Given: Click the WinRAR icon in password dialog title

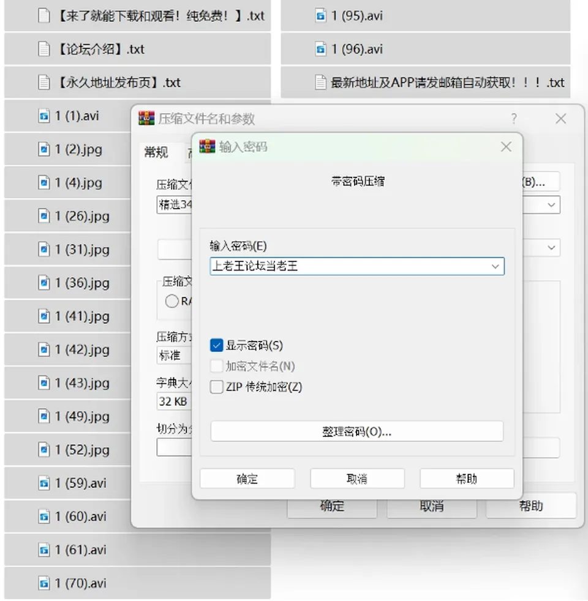Looking at the screenshot, I should 207,146.
